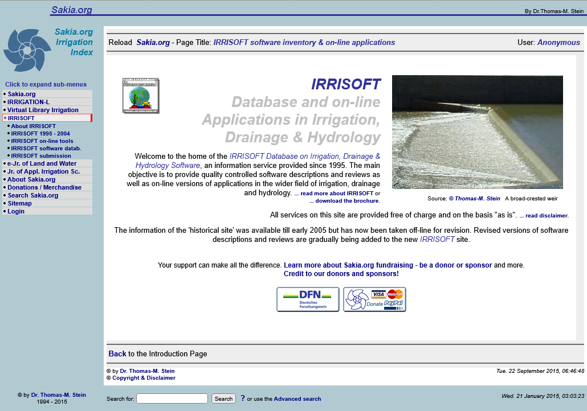Click the IRRISOFT site link in paragraph
587x411 pixels.
tap(437, 239)
